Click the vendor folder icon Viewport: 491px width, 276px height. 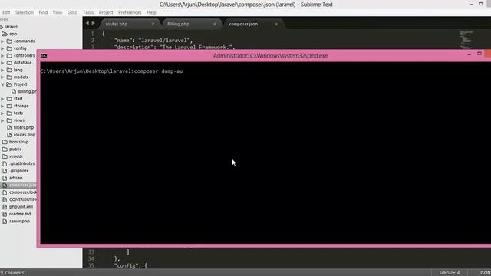[x=5, y=156]
